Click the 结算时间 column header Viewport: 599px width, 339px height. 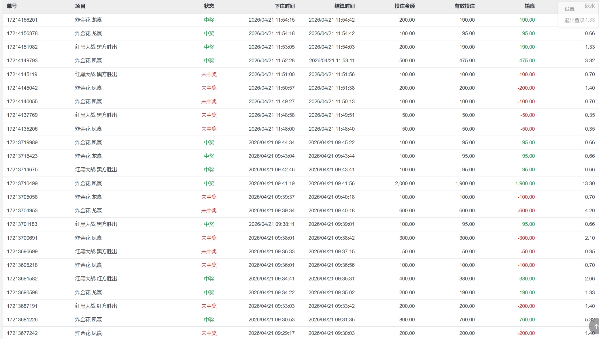tap(344, 6)
